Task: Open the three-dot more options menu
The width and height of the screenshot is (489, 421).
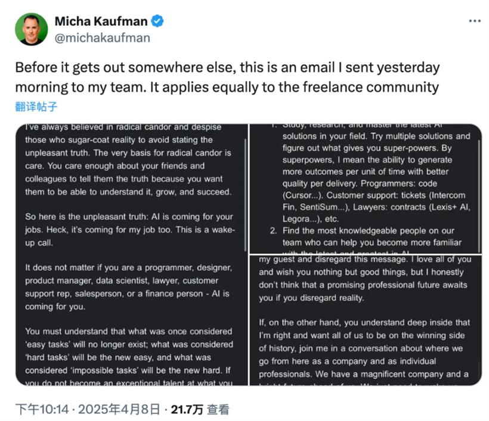Action: (x=475, y=21)
